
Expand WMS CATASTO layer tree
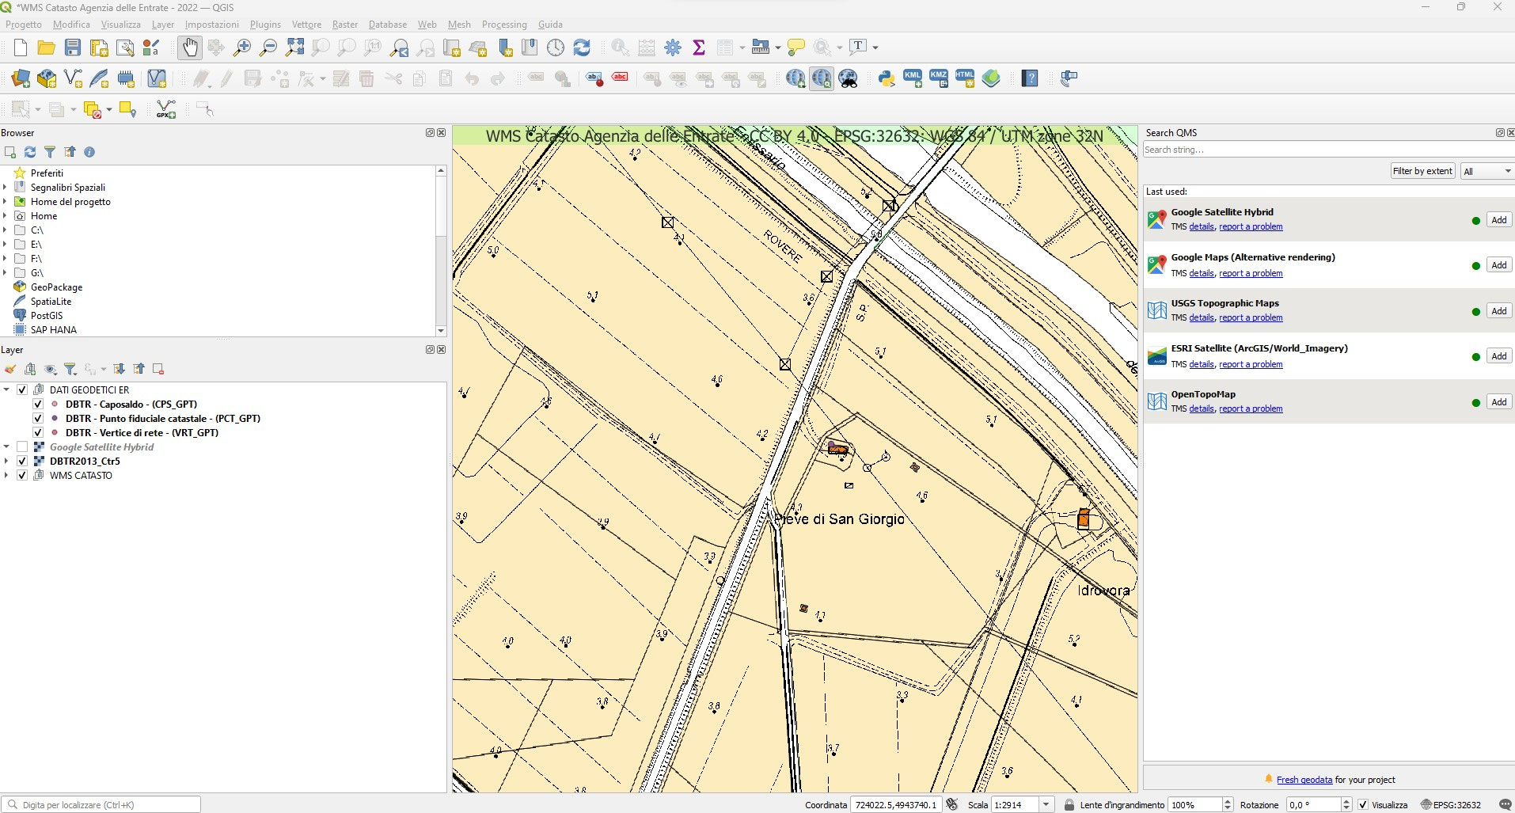point(6,475)
